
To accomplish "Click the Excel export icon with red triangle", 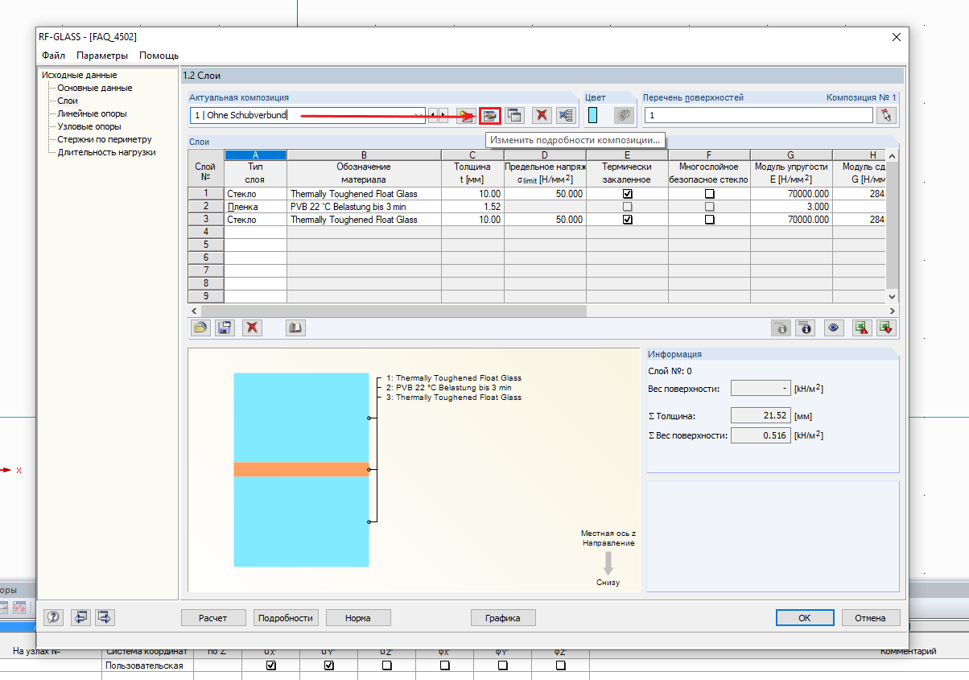I will [863, 328].
